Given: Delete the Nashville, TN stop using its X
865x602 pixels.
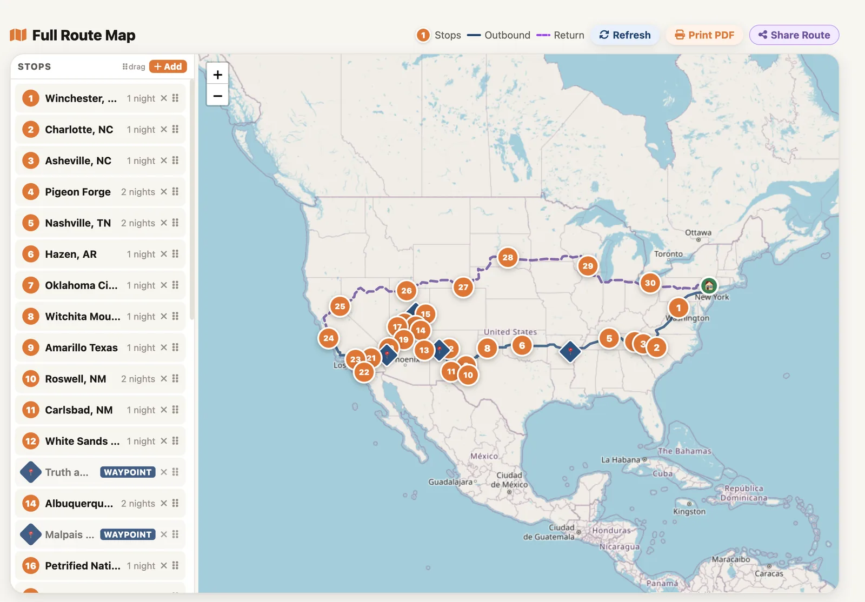Looking at the screenshot, I should [164, 223].
